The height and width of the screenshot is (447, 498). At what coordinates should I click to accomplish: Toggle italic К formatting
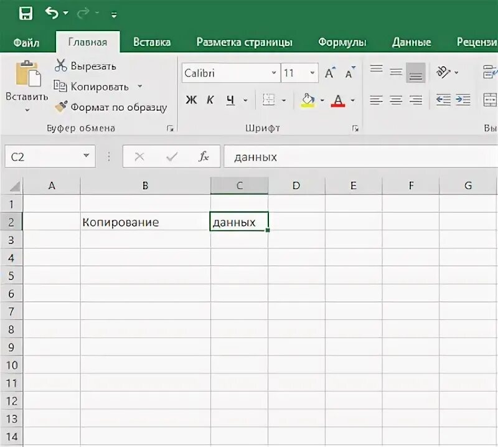click(x=210, y=100)
